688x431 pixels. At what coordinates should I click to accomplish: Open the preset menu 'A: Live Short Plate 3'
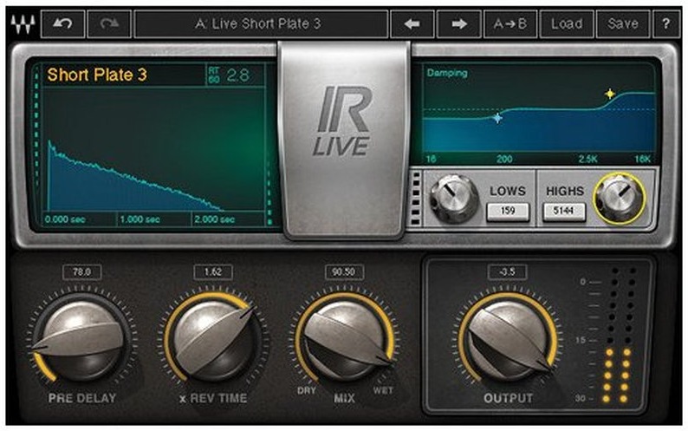click(x=261, y=23)
